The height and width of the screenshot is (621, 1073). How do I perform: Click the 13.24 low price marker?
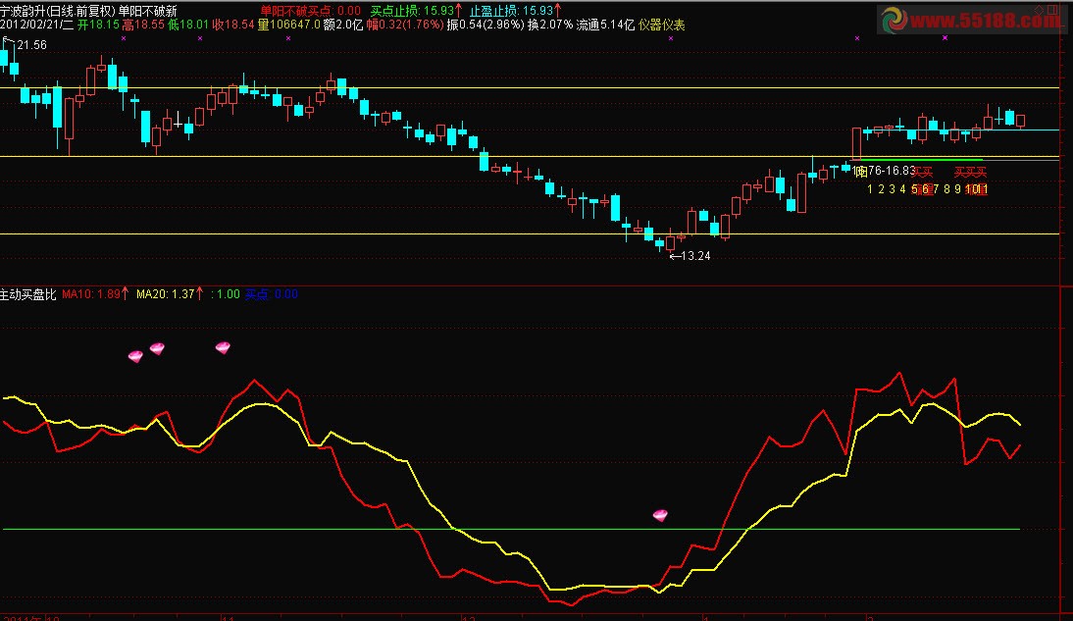click(692, 256)
